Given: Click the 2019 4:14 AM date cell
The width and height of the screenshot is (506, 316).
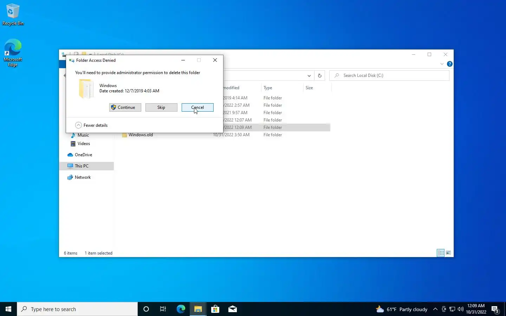Looking at the screenshot, I should (x=235, y=98).
